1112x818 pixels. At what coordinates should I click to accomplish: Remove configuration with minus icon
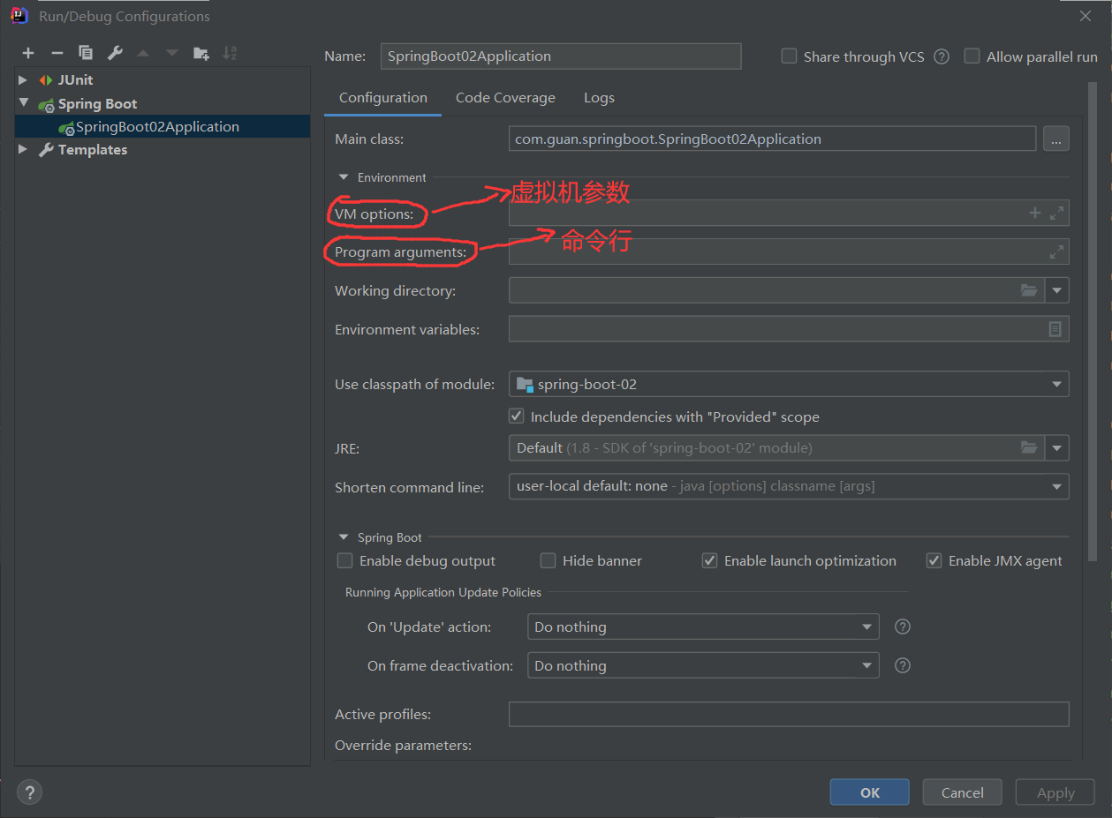[57, 53]
